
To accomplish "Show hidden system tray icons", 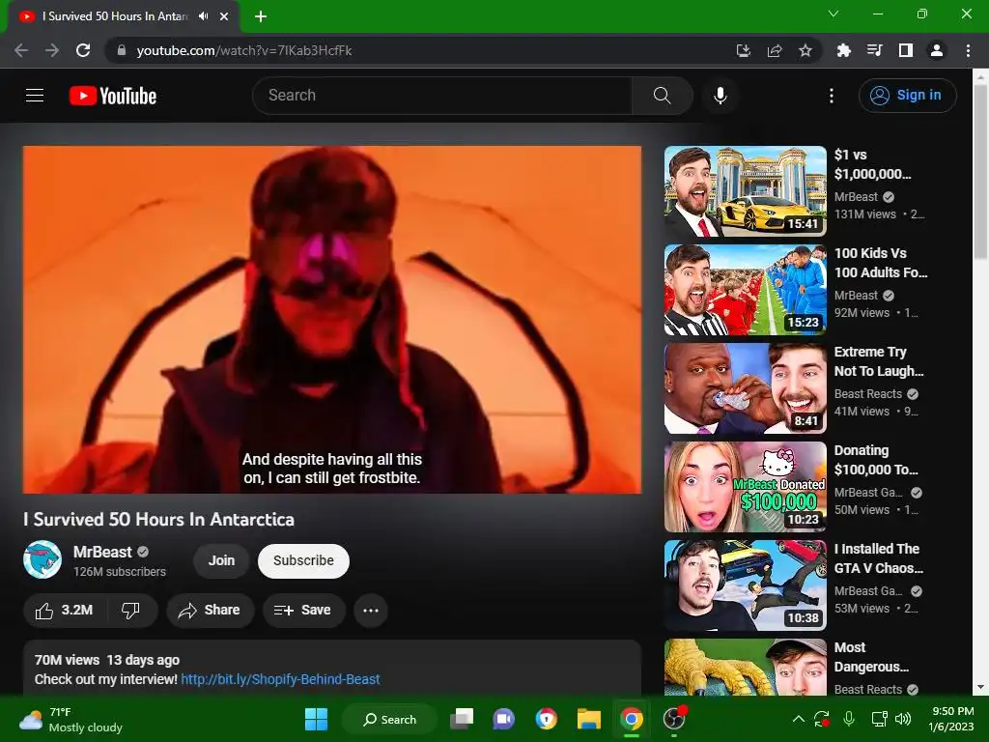I will tap(798, 719).
